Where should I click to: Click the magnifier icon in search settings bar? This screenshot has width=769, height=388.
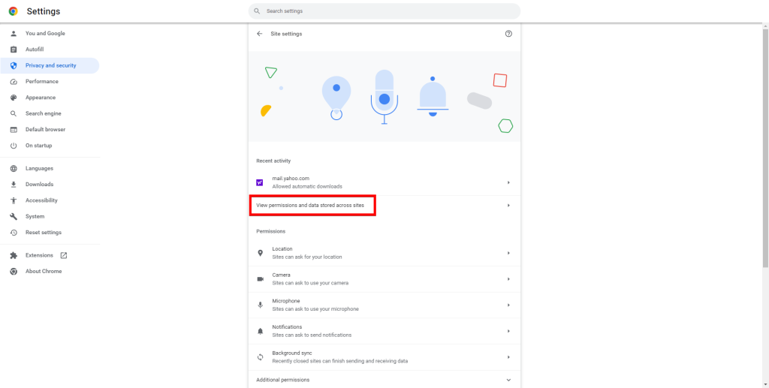[257, 11]
